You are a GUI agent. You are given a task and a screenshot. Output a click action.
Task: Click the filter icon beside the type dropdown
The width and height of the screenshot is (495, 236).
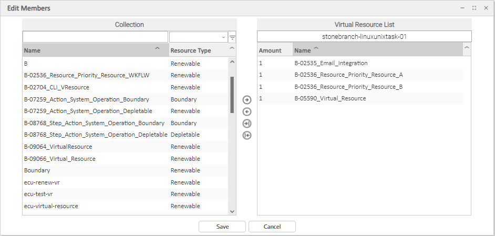[232, 37]
